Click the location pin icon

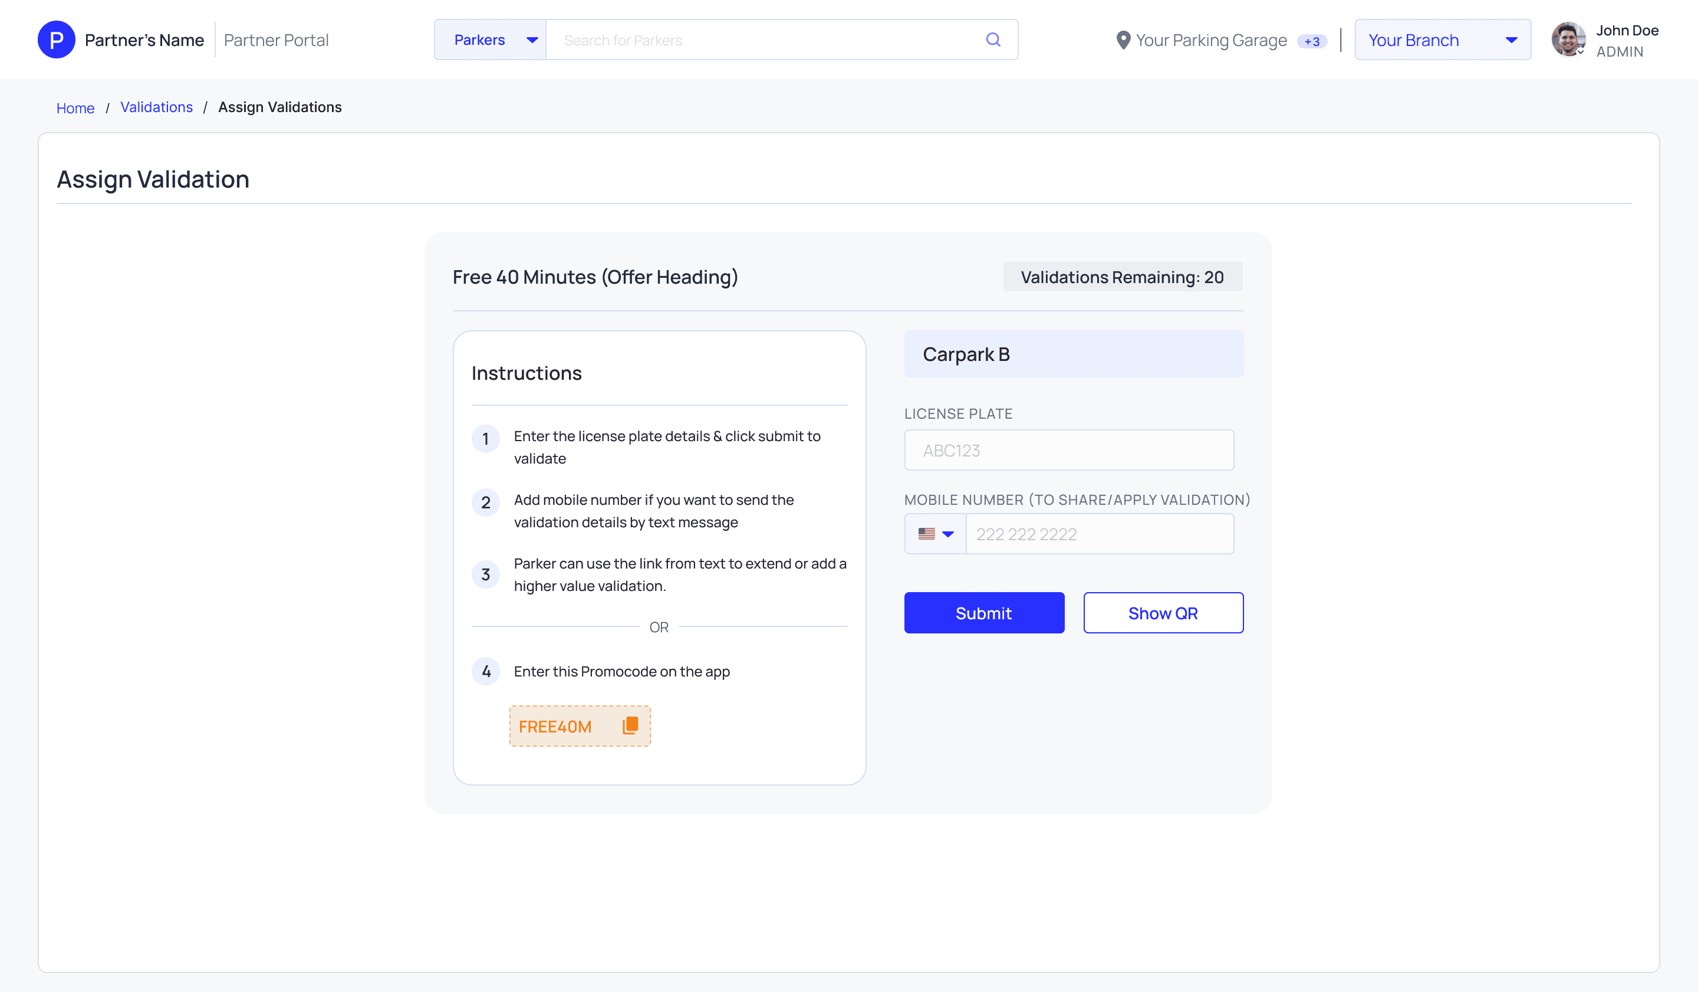(1123, 41)
